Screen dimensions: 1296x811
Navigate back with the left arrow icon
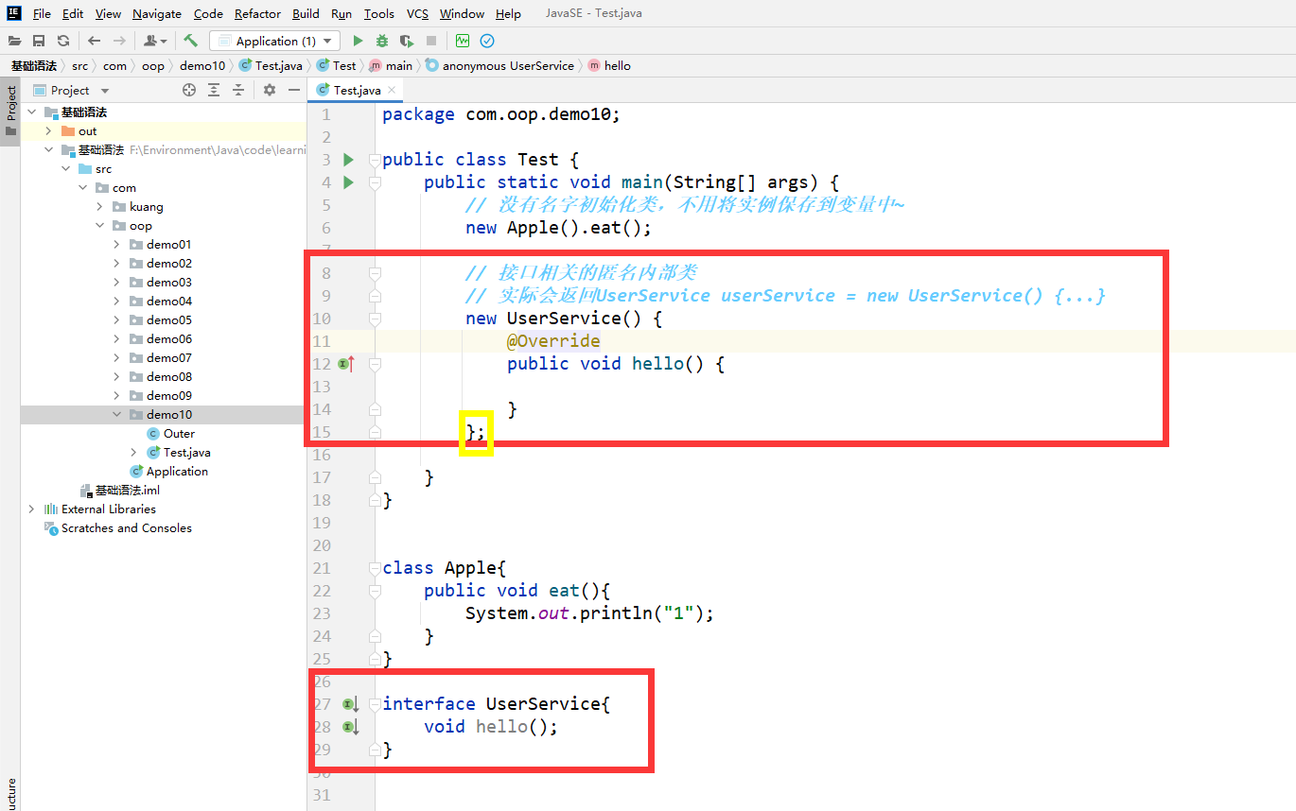(x=94, y=41)
